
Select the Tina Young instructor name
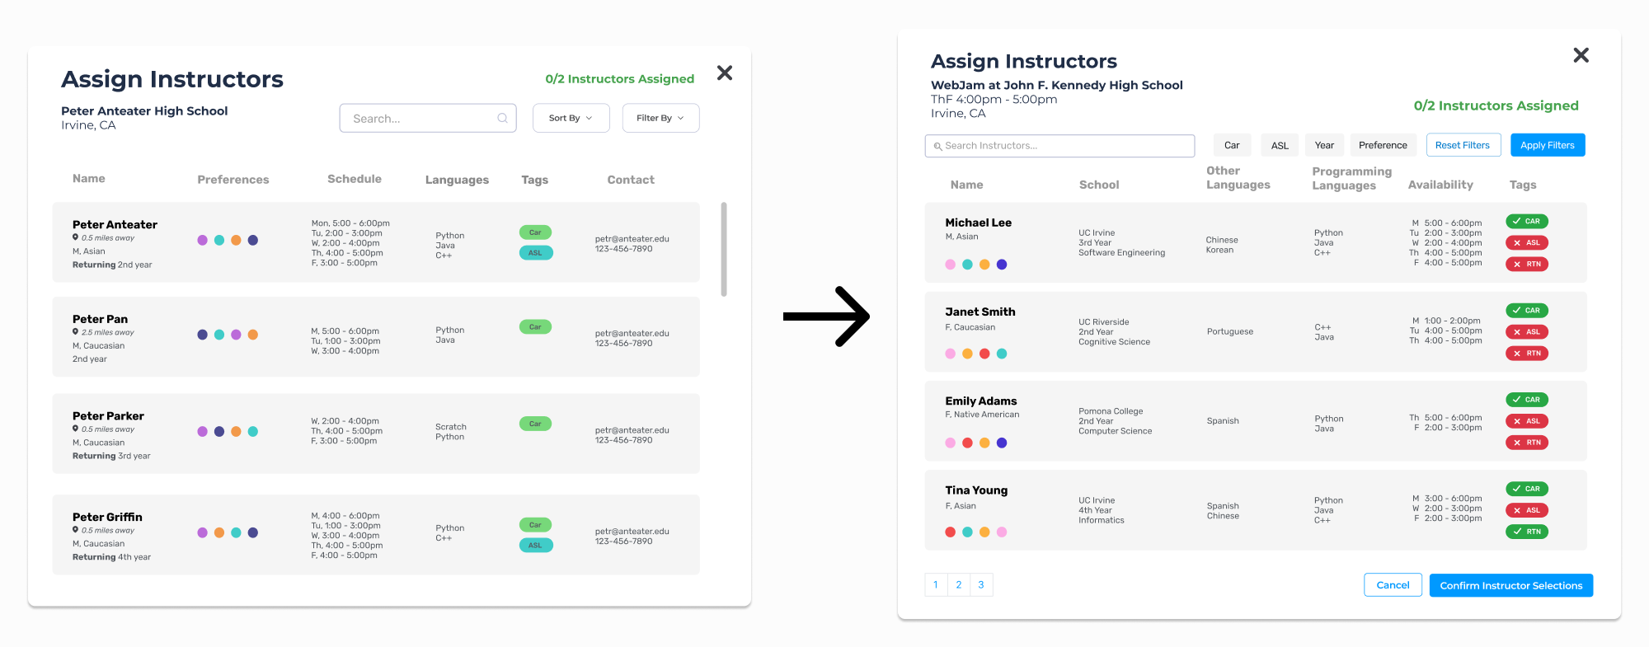[976, 490]
